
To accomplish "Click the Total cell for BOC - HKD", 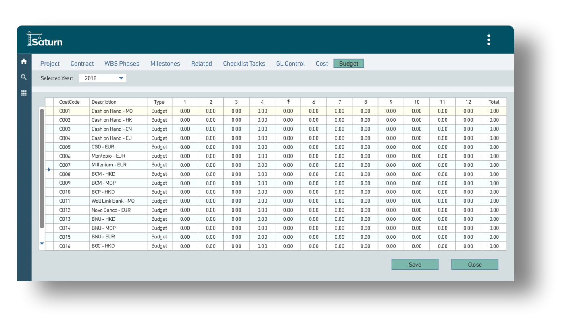I will tap(494, 246).
